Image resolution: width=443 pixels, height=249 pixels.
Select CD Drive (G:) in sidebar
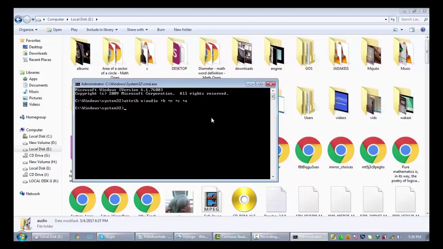[x=39, y=156]
